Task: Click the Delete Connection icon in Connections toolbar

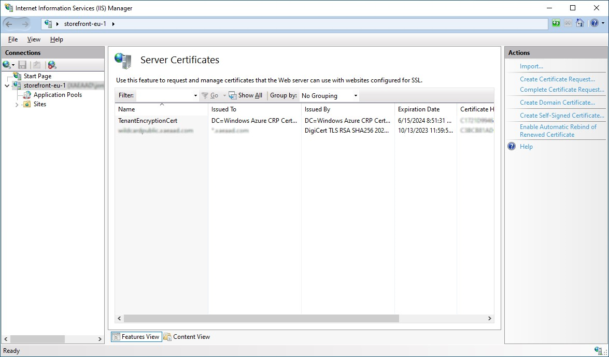Action: click(x=51, y=65)
